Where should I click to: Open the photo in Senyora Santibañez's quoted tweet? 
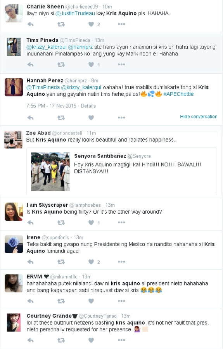[50, 172]
